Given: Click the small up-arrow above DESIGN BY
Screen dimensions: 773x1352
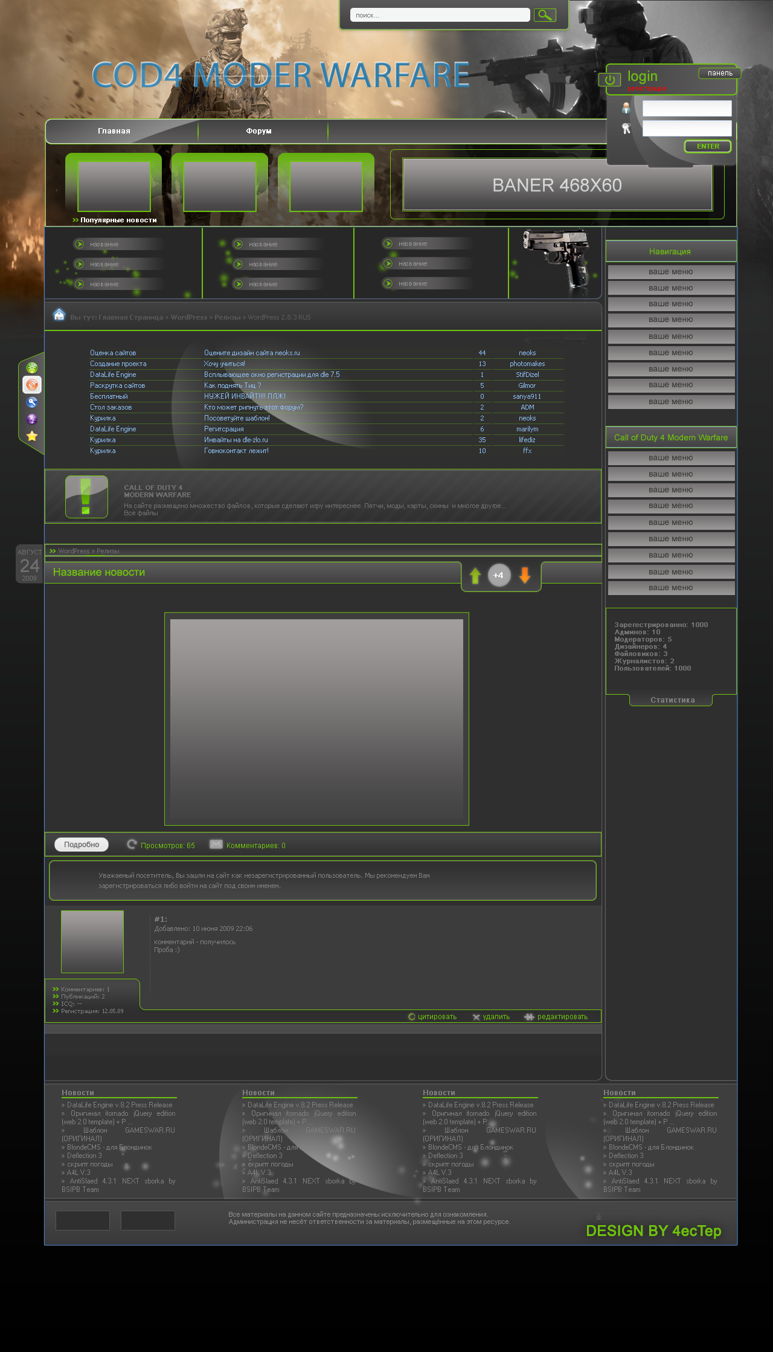Looking at the screenshot, I should click(598, 1217).
